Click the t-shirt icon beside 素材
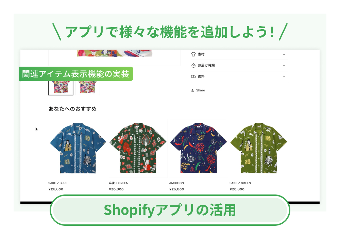The image size is (340, 238). 193,54
